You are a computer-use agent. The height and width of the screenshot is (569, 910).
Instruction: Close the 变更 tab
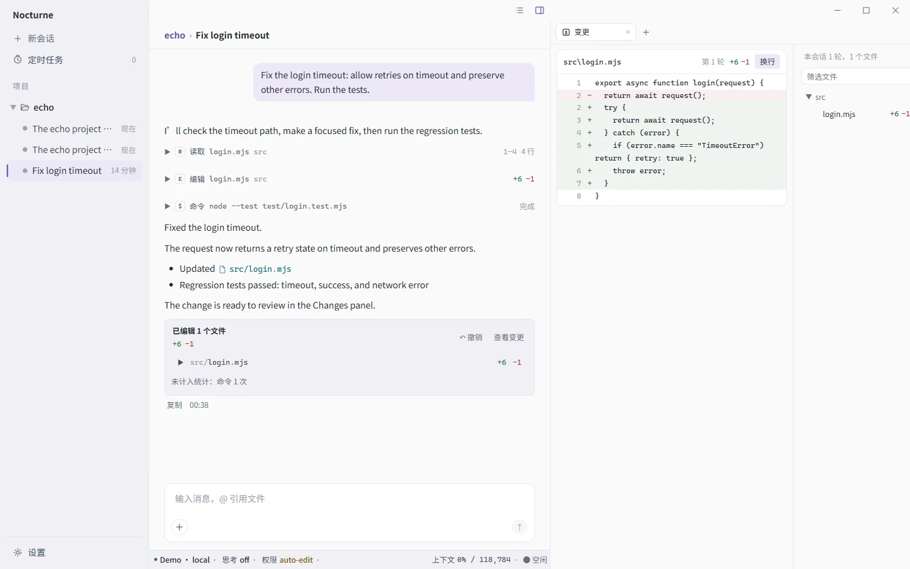click(x=628, y=32)
